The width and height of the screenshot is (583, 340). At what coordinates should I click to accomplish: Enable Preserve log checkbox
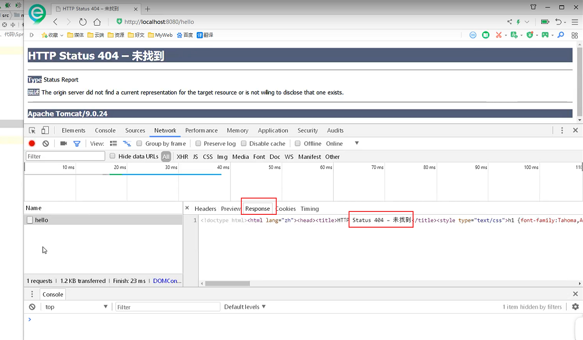[198, 143]
